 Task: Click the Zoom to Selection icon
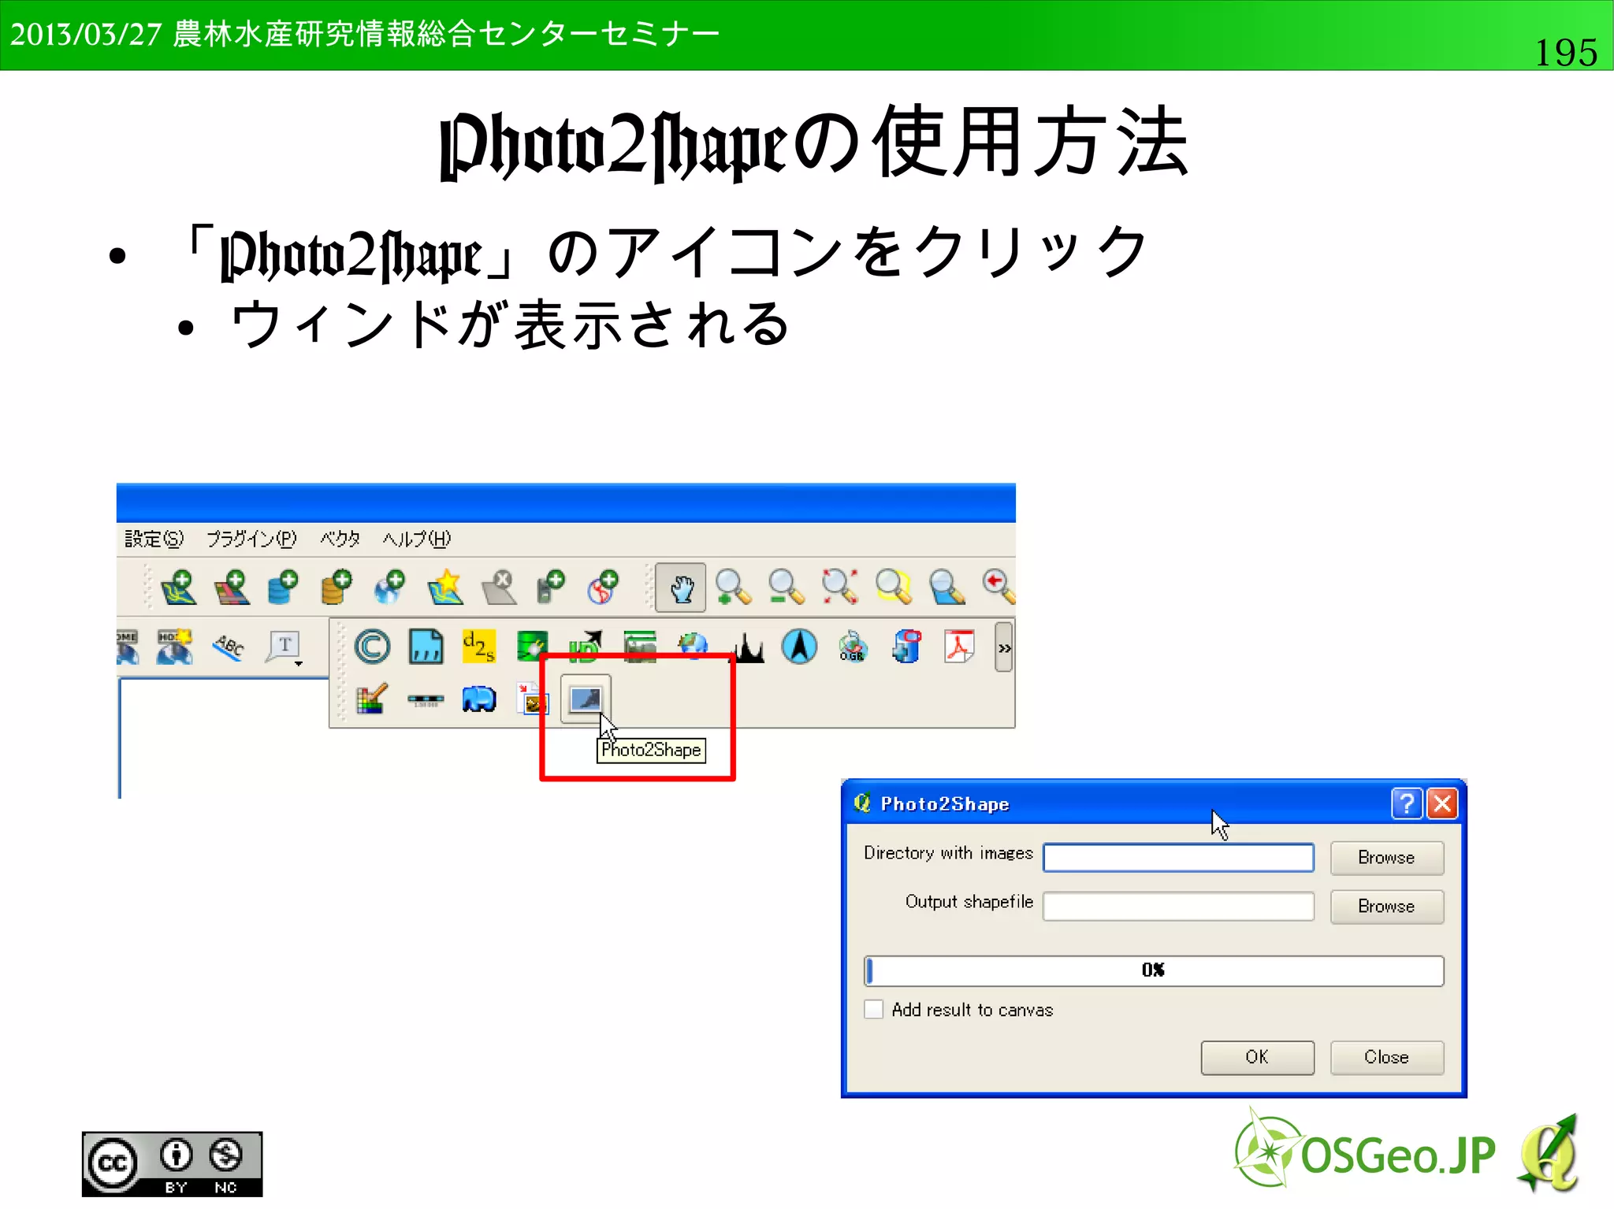pyautogui.click(x=894, y=587)
